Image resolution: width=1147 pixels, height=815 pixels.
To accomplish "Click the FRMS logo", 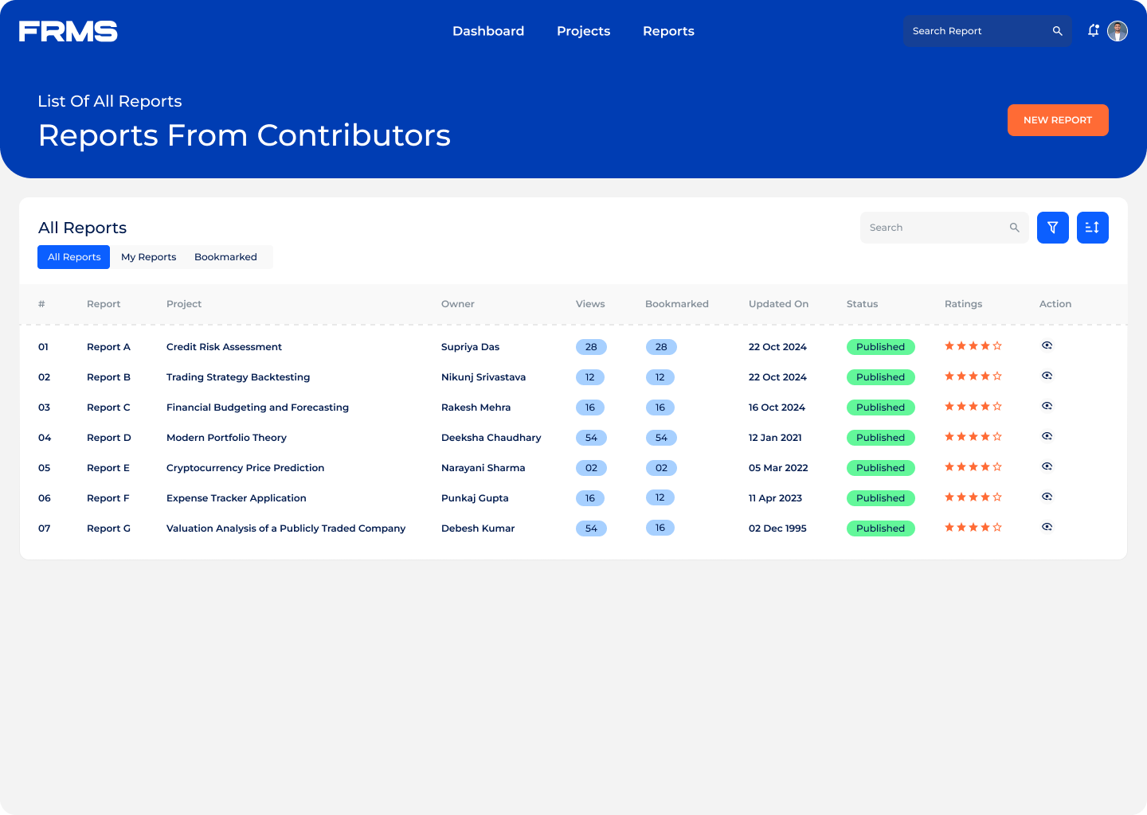I will 69,31.
